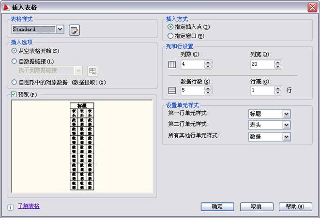Click the AutoCAD logo in title bar
320x218 pixels.
(5, 7)
